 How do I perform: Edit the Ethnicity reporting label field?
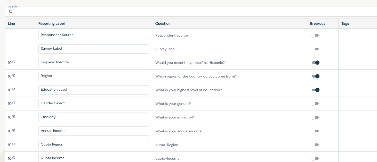pos(94,117)
